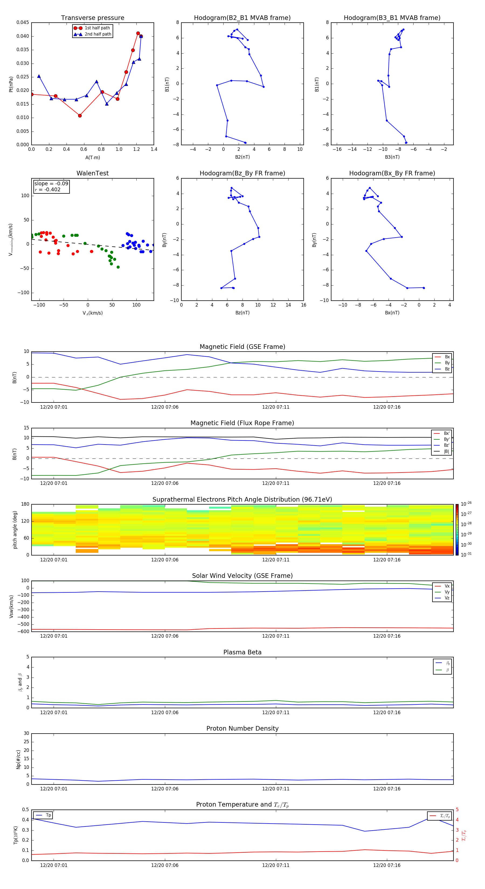Click the 'A(T·m)' x-axis label
Image resolution: width=485 pixels, height=889 pixels.
click(92, 158)
